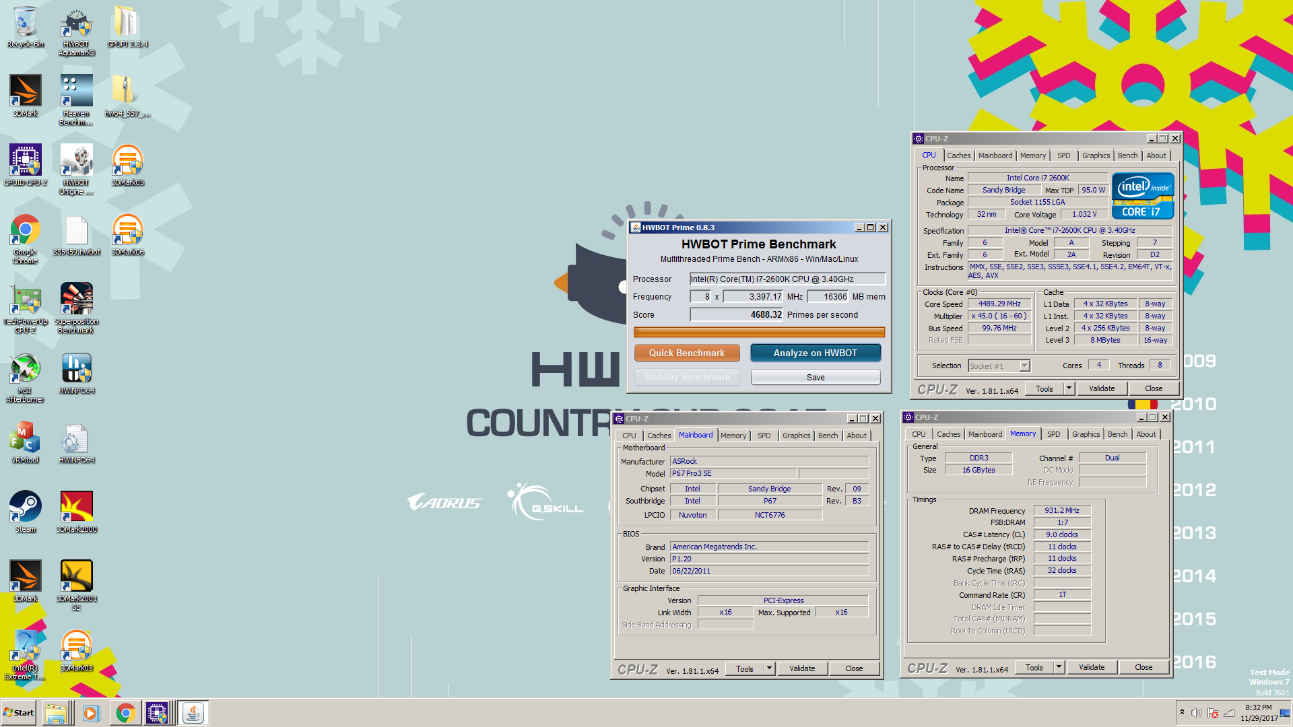The width and height of the screenshot is (1293, 727).
Task: Click Validate in the CPU-Z CPU window
Action: click(1102, 388)
